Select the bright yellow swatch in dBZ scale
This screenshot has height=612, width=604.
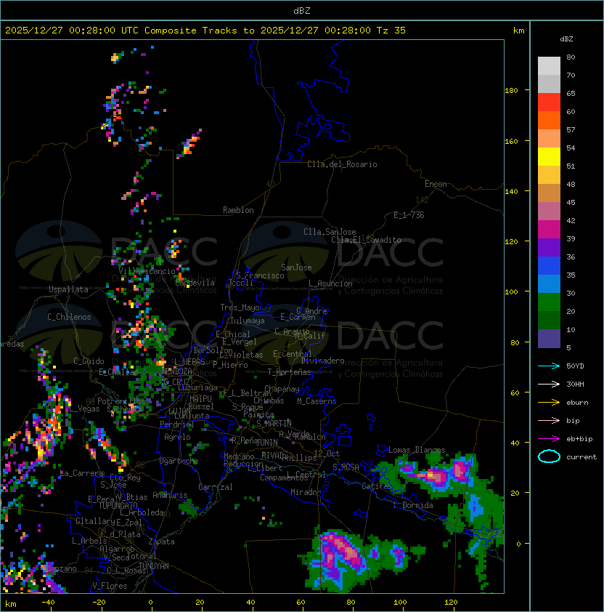pos(549,157)
